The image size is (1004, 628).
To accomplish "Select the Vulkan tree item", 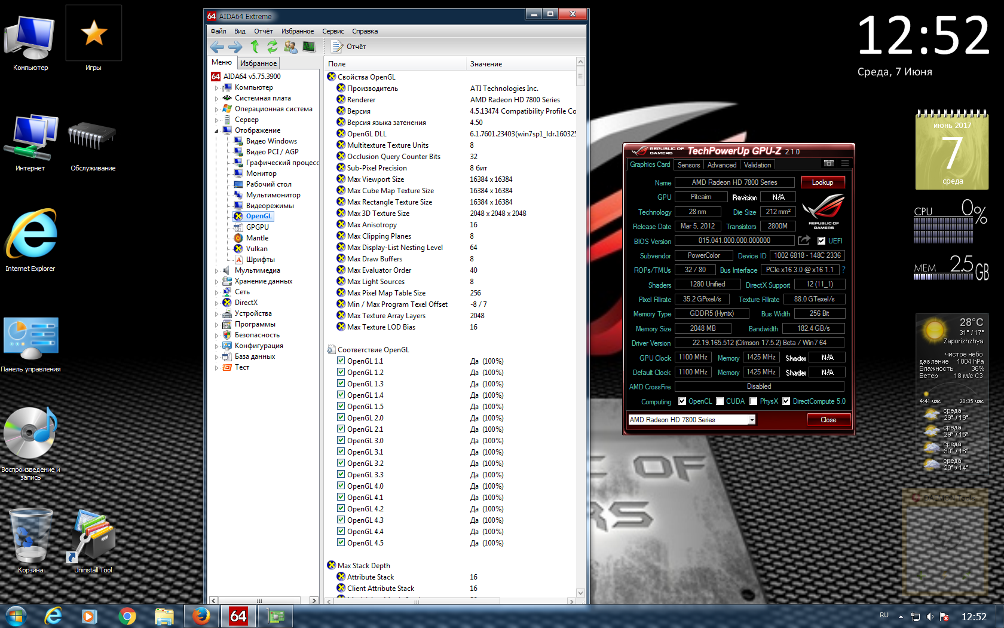I will pos(257,249).
